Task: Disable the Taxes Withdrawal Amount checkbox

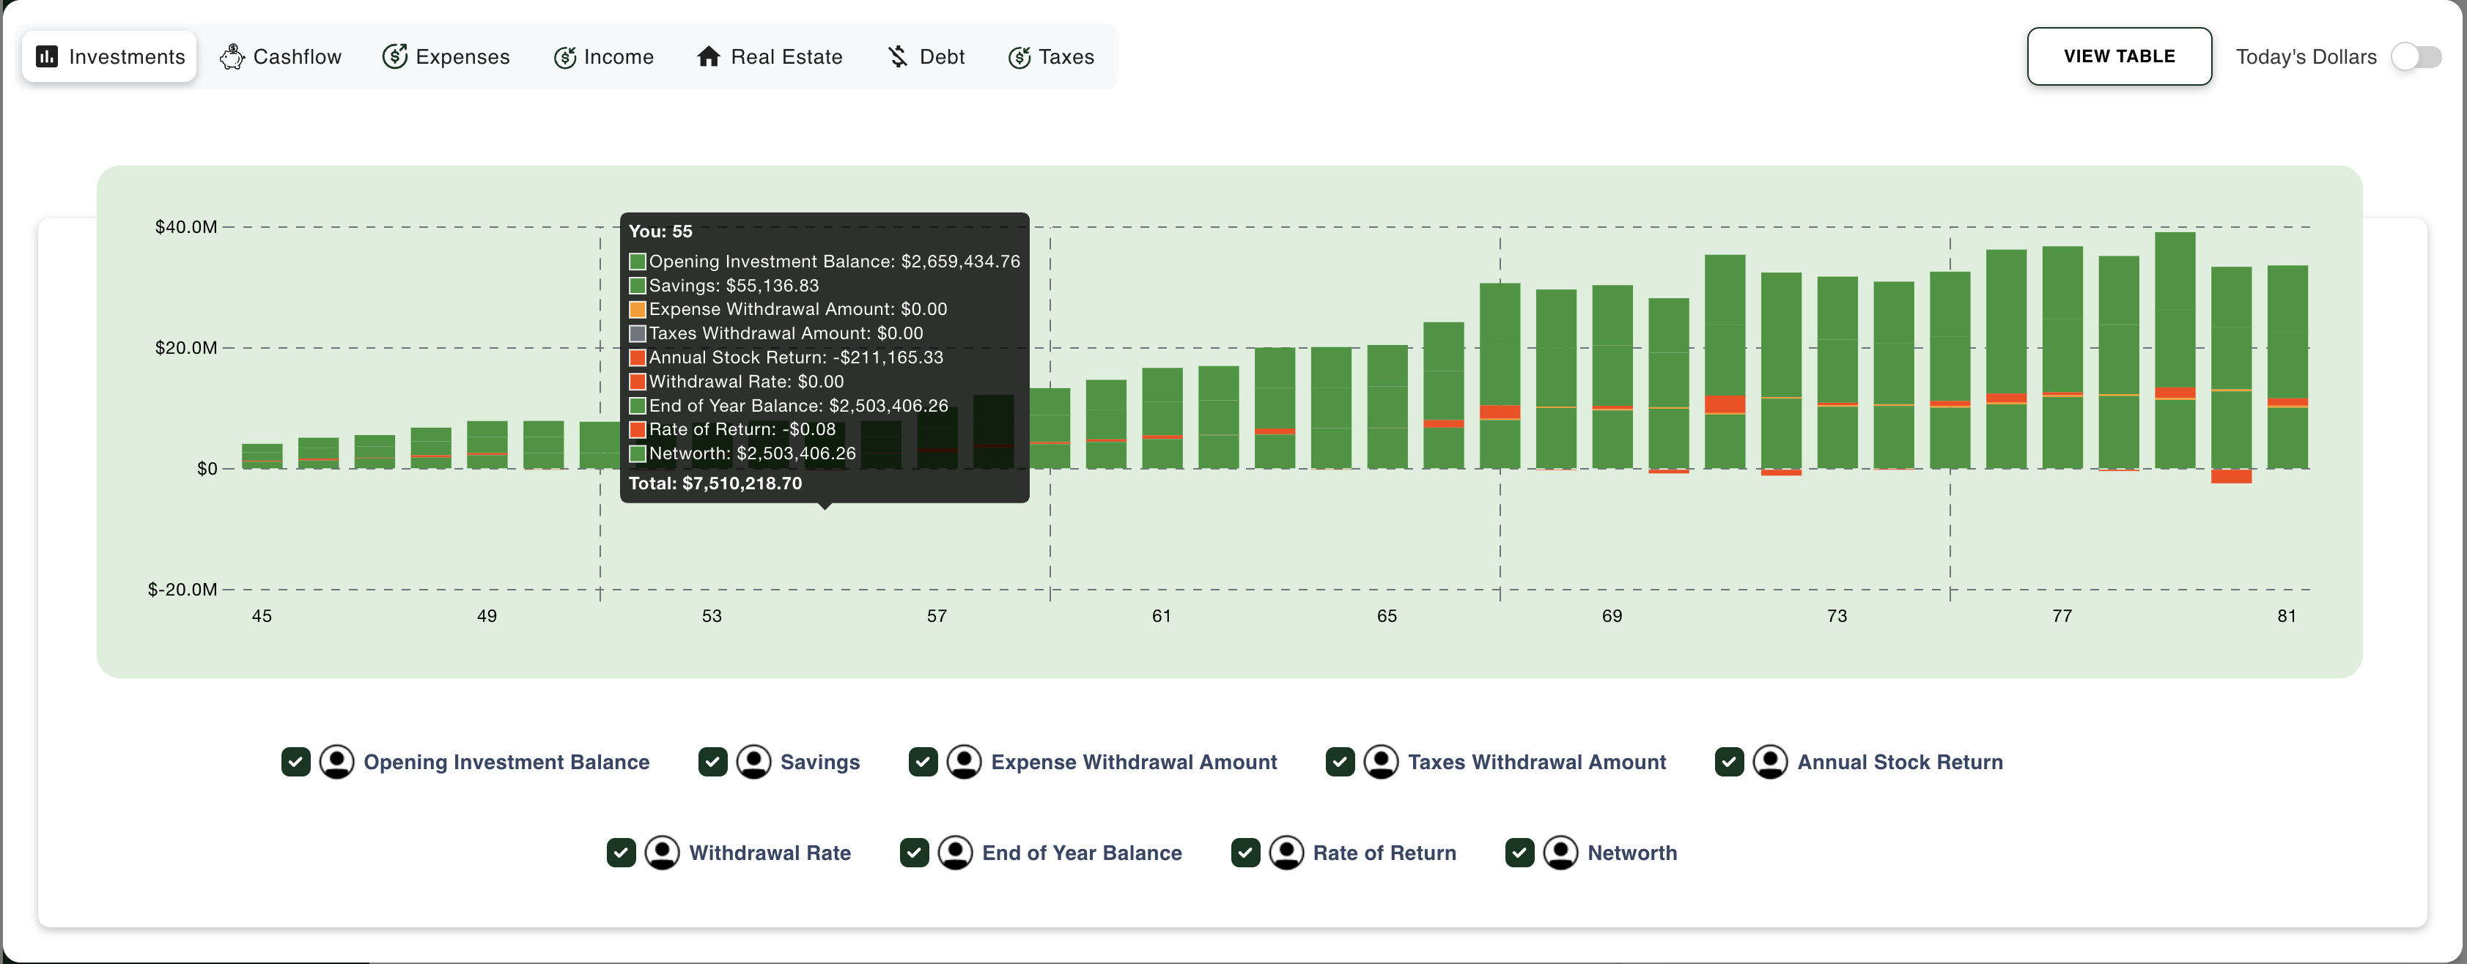Action: [x=1340, y=762]
